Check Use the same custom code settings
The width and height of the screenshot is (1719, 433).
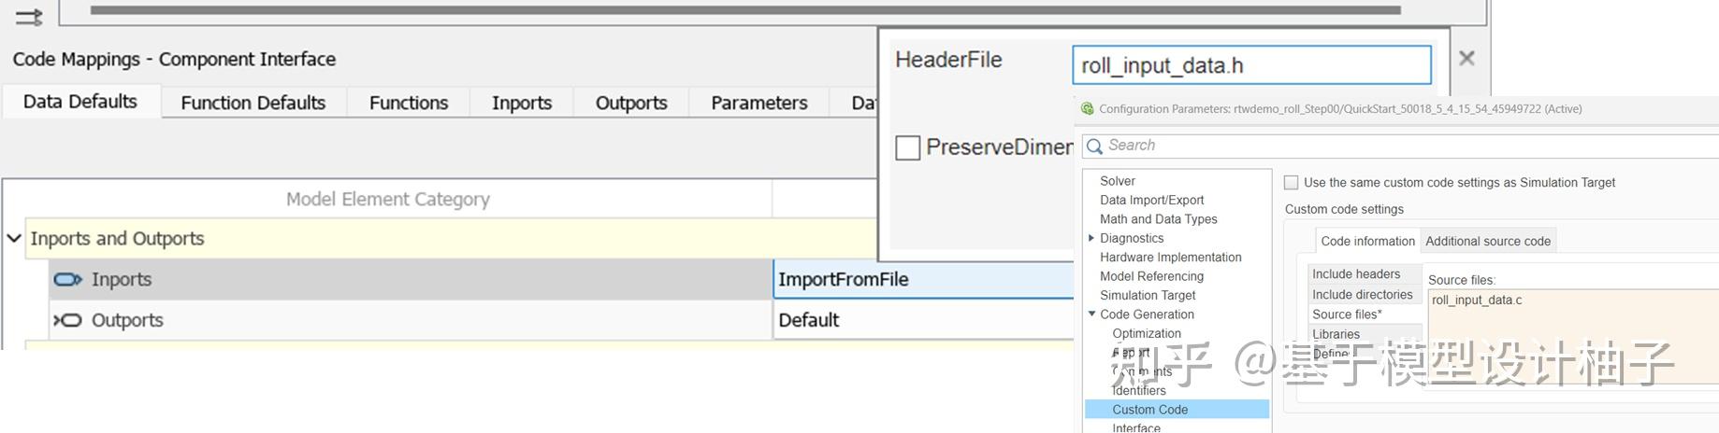coord(1291,183)
